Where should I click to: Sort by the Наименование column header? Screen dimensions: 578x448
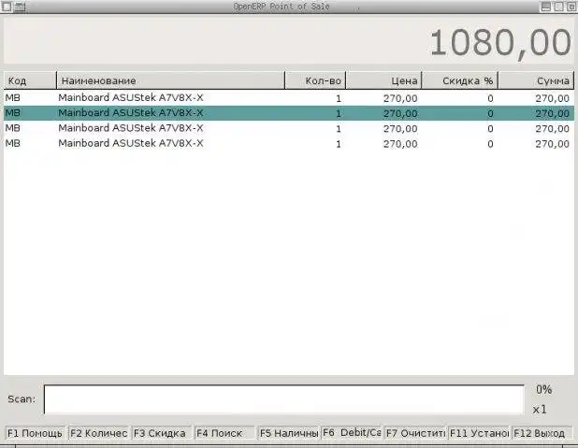coord(170,80)
